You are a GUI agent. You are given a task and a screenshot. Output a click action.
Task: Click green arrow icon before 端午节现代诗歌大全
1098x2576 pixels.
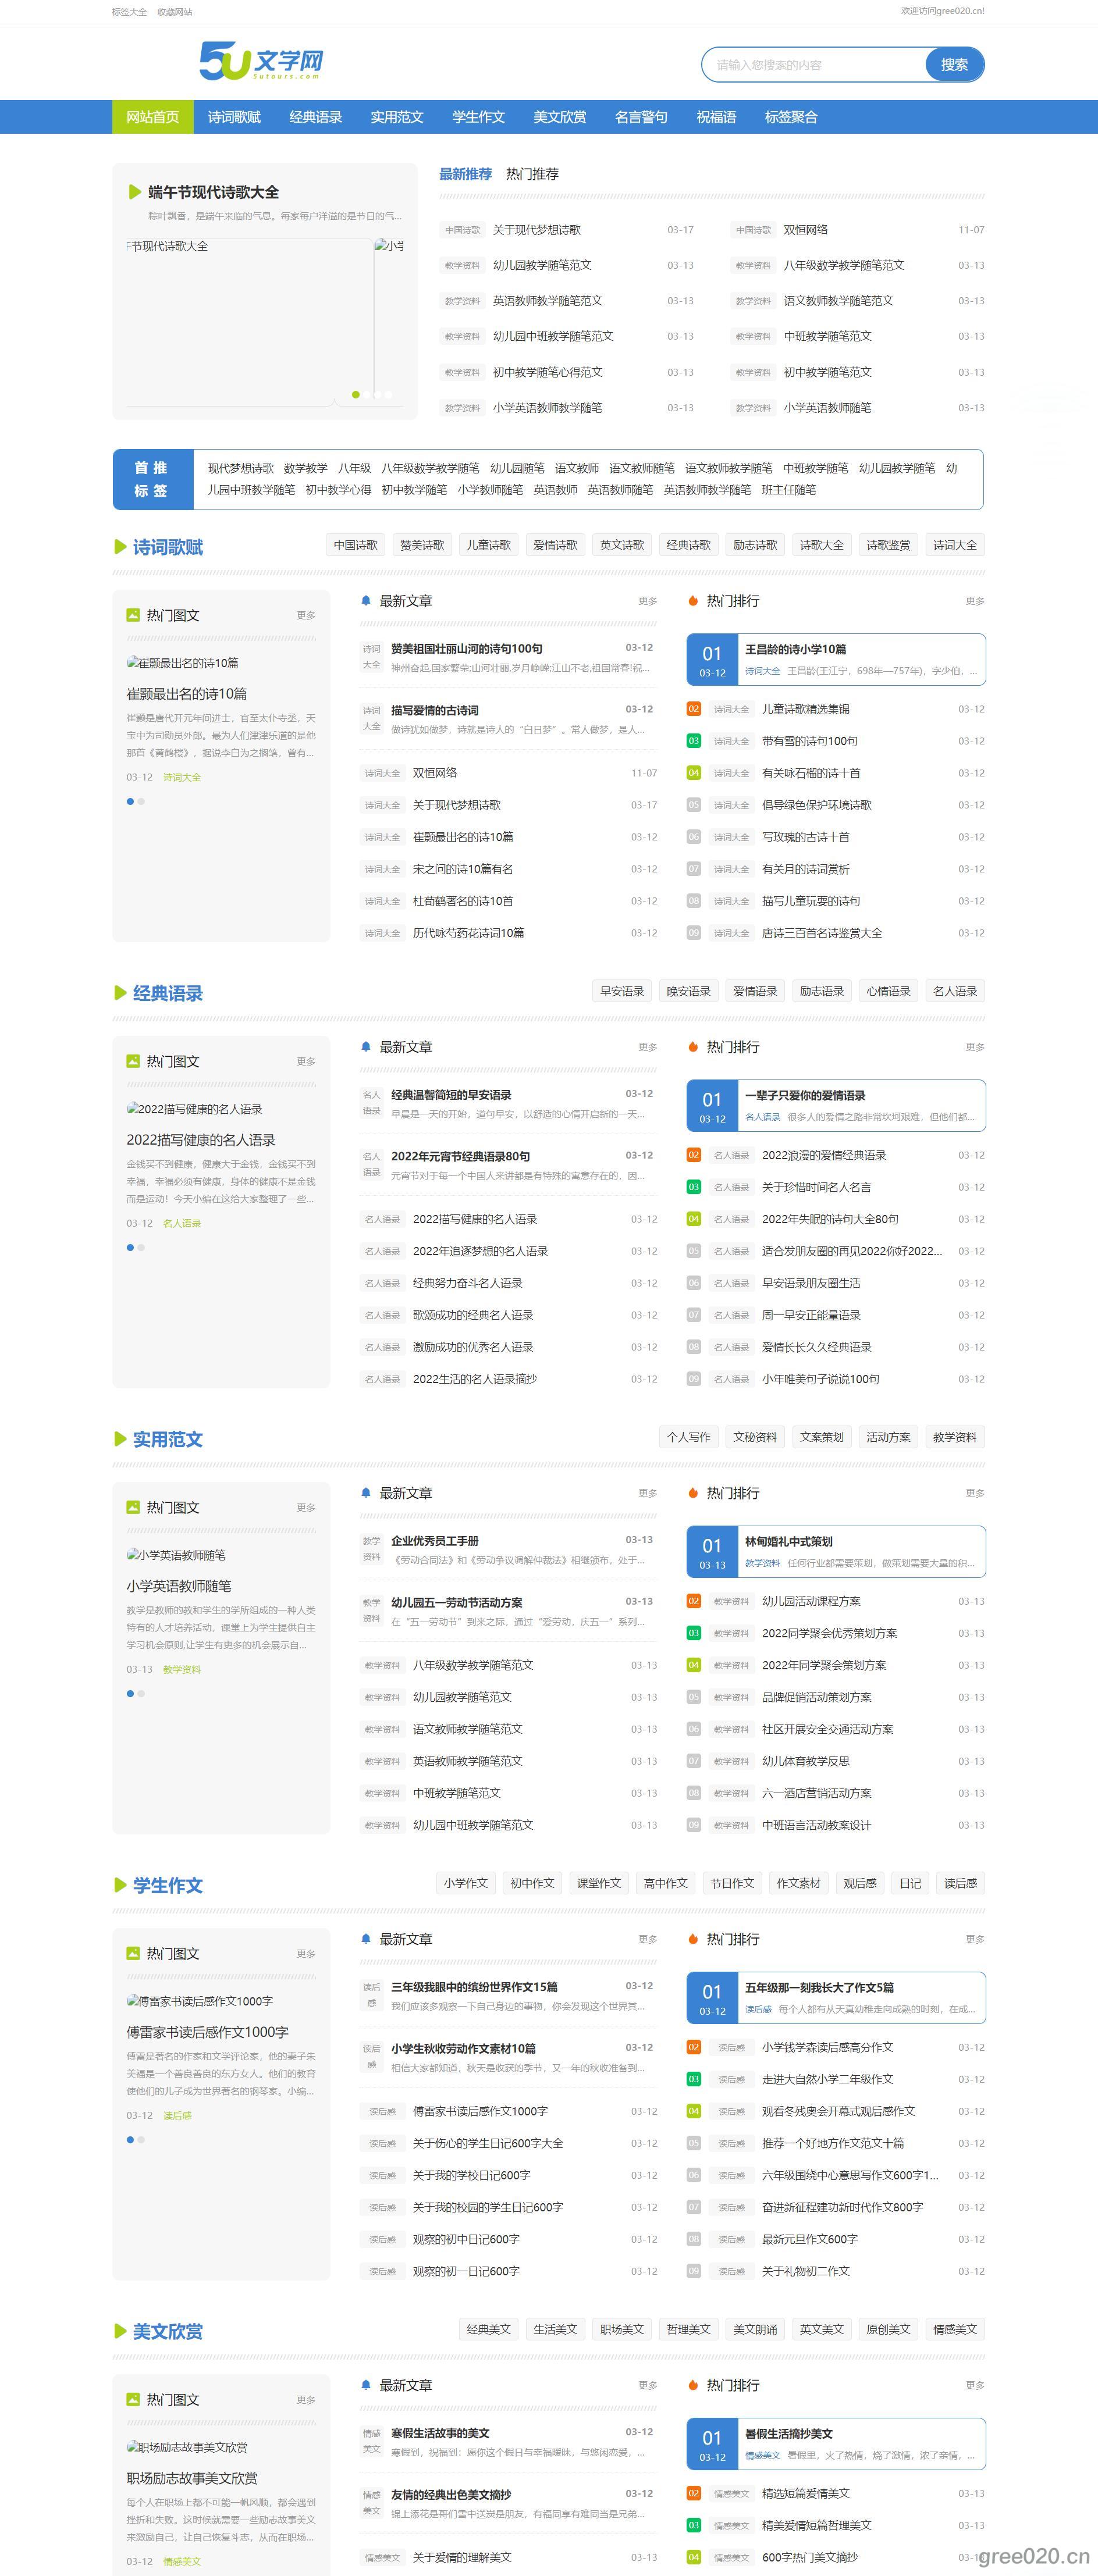[x=135, y=192]
